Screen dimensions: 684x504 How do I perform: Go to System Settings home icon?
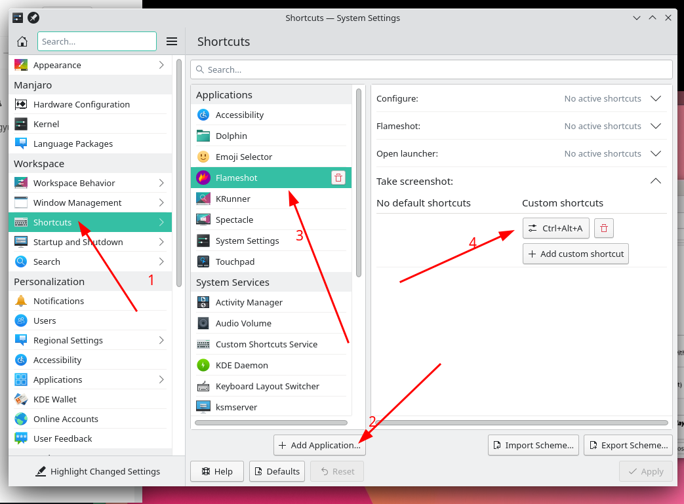(x=22, y=41)
